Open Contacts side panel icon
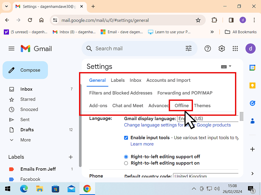 [252, 121]
